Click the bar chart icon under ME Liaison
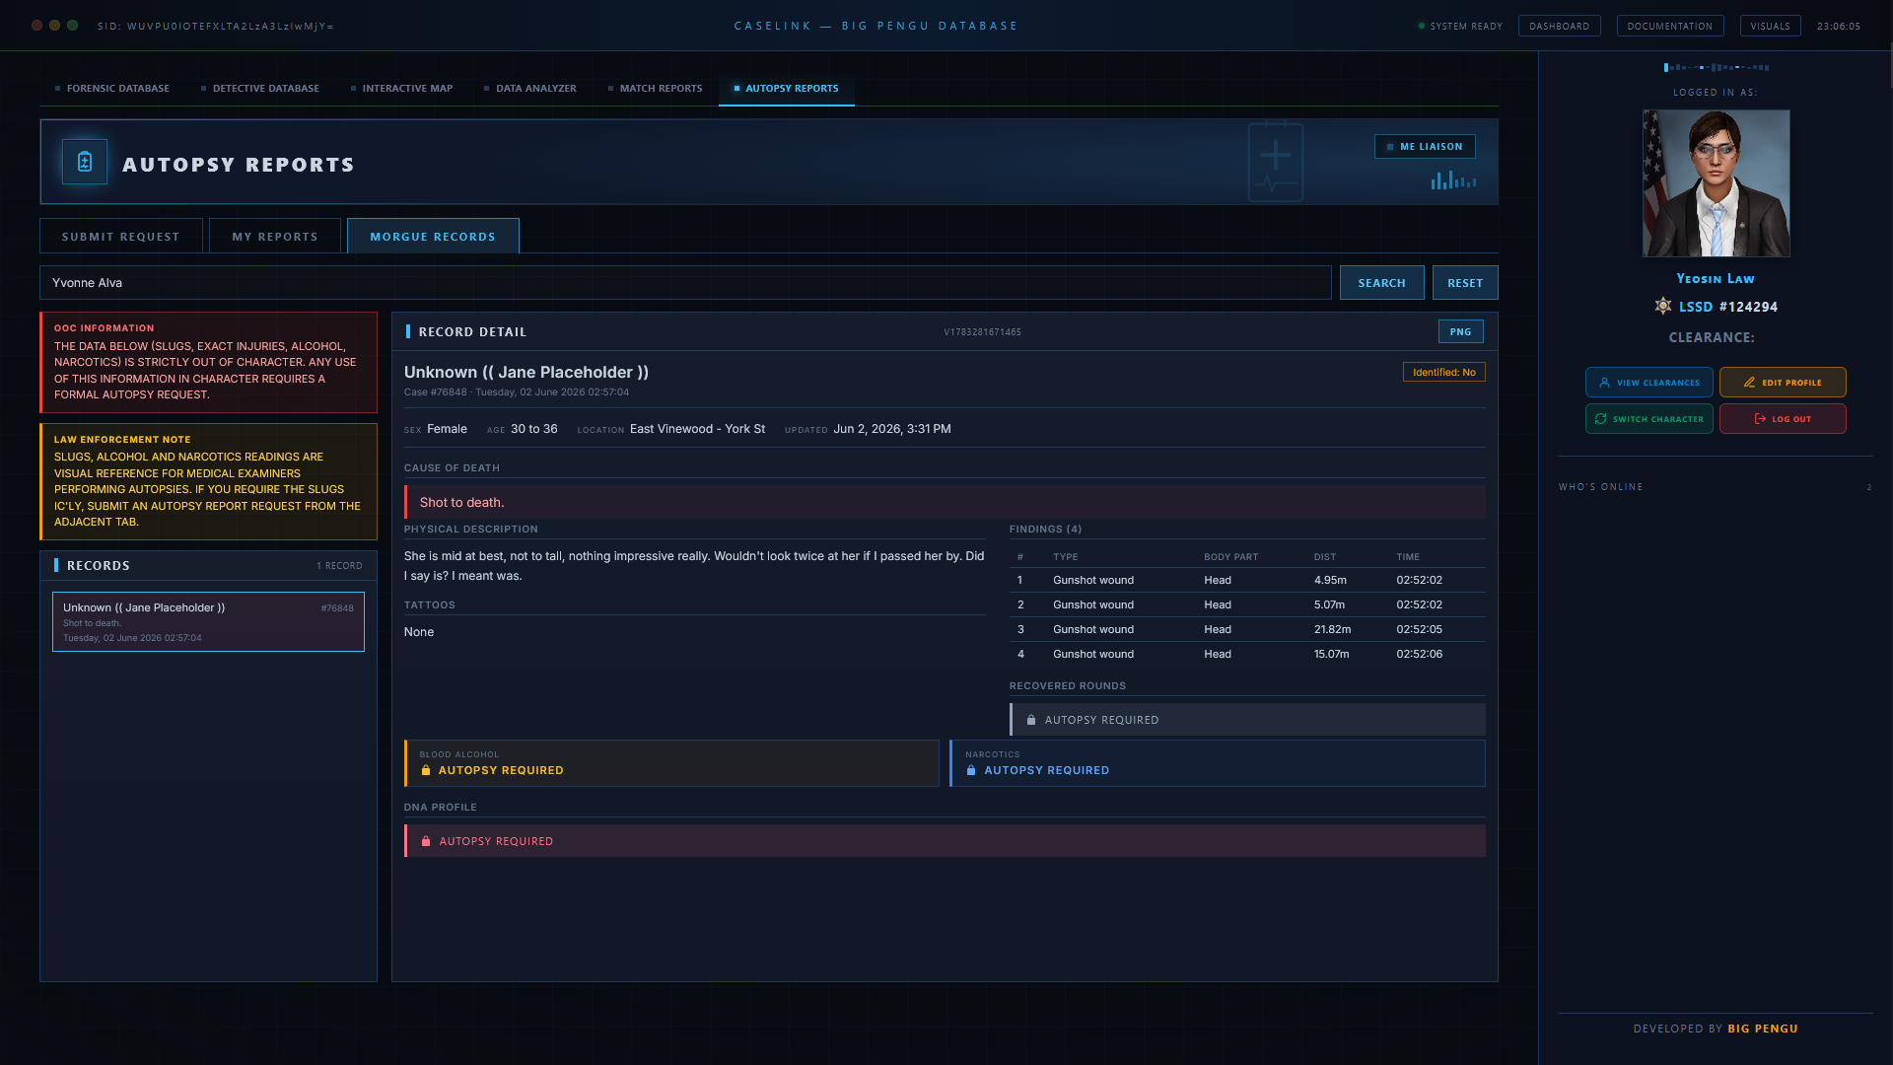The width and height of the screenshot is (1893, 1065). pos(1453,179)
